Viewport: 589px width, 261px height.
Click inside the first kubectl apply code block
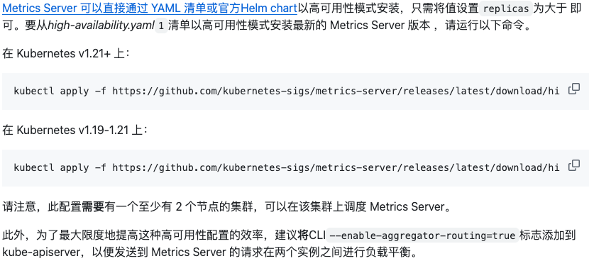[294, 91]
